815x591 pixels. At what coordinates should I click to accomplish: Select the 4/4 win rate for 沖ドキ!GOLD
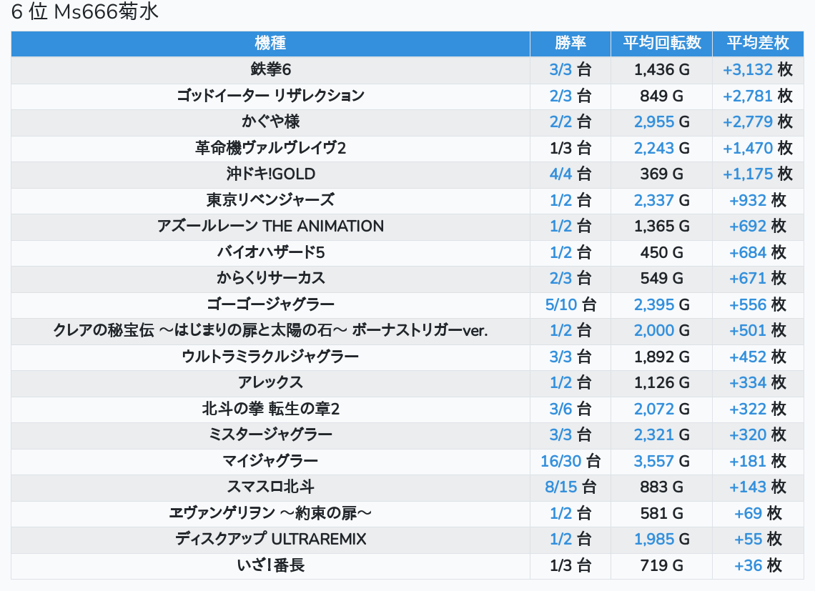tap(561, 174)
